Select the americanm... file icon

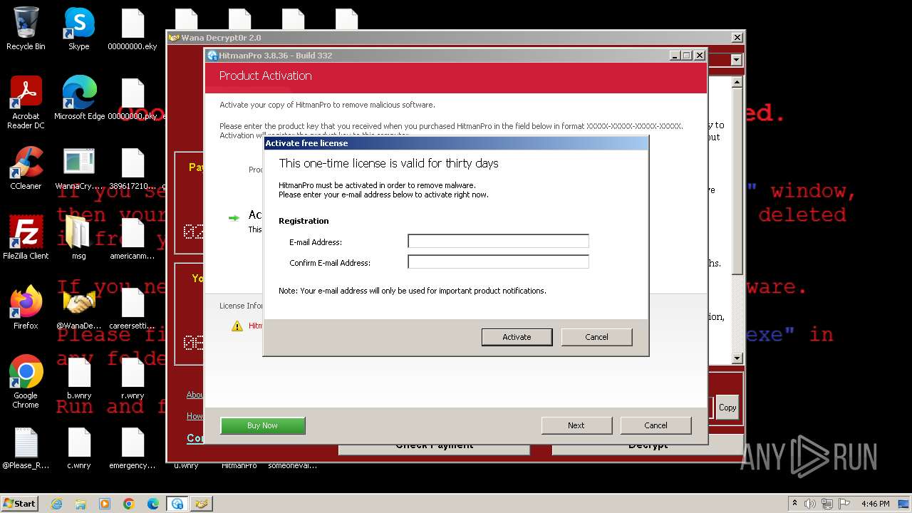point(133,238)
